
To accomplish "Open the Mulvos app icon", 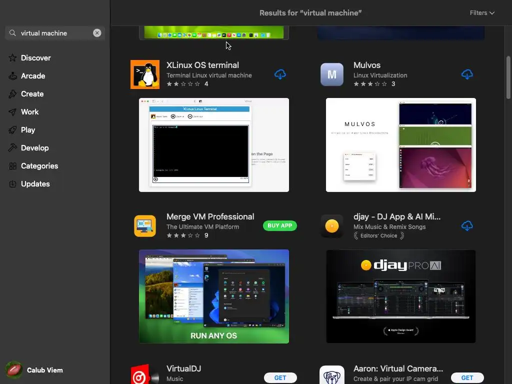I will click(332, 74).
